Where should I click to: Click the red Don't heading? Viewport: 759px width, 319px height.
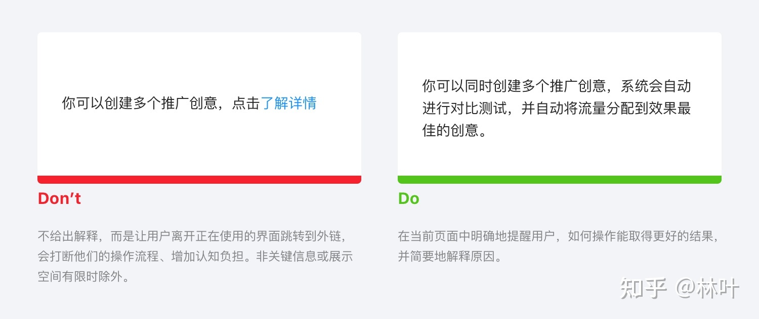pos(59,198)
